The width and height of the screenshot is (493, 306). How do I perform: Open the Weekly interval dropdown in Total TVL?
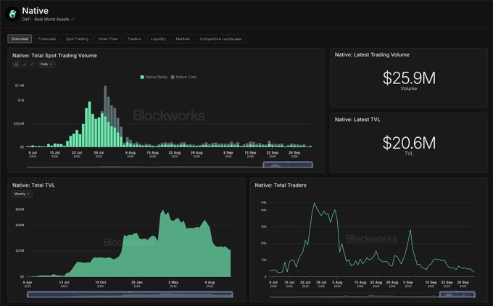(22, 194)
